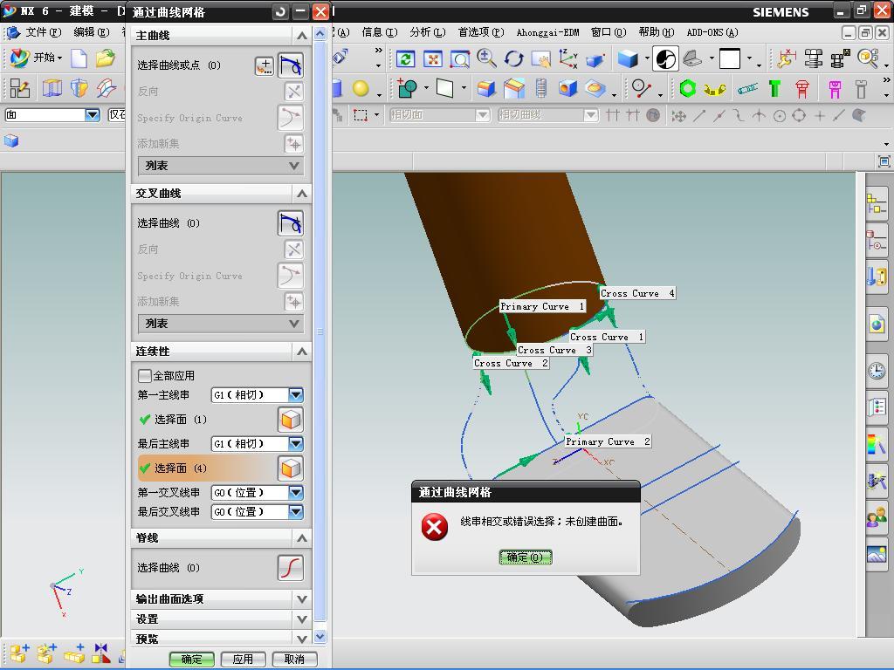Open the 文件(F) menu
Screen dimensions: 894x670
42,32
